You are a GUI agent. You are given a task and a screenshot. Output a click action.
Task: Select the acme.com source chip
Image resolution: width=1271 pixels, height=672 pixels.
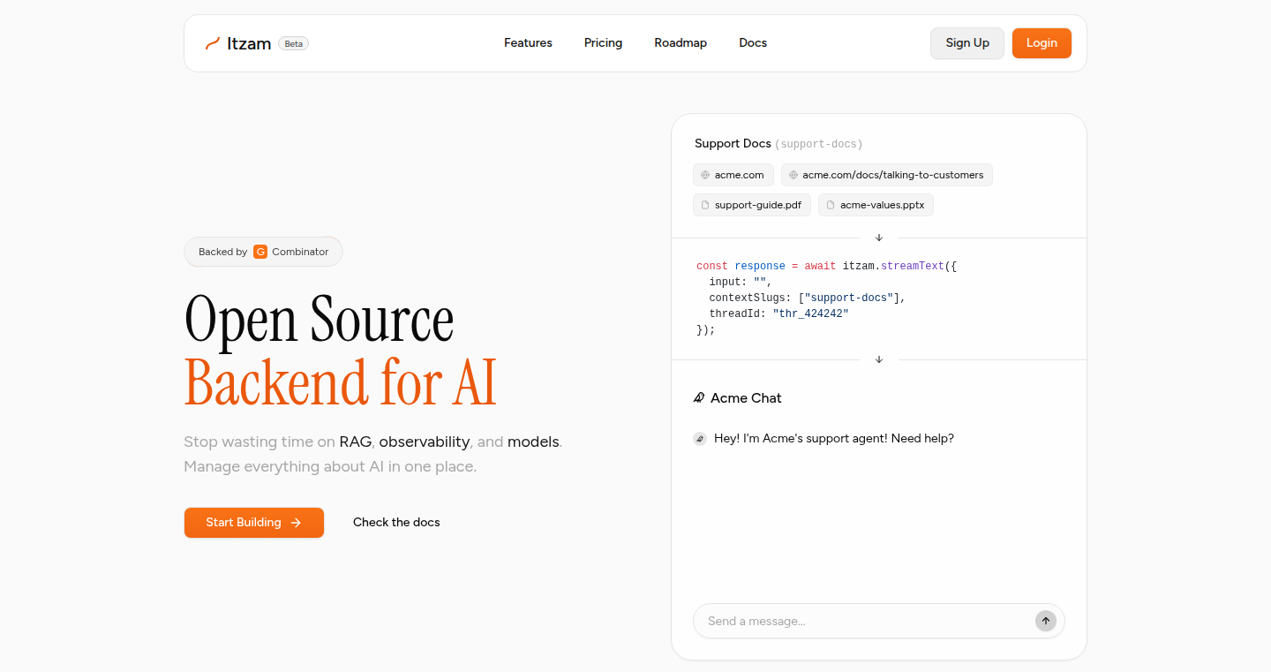pyautogui.click(x=733, y=175)
